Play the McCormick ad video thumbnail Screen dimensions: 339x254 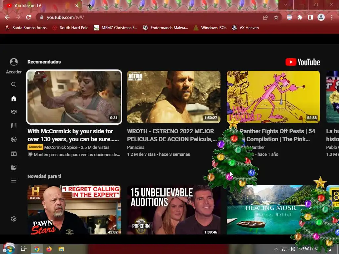click(74, 97)
